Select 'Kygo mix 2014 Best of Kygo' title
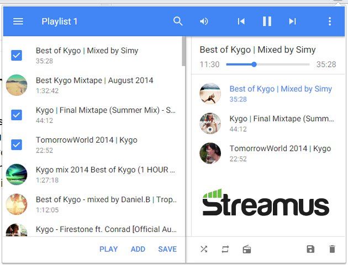Viewport: 348px width, 265px height. pos(106,170)
